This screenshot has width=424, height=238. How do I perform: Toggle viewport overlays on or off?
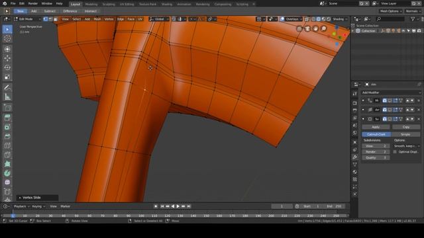click(x=282, y=19)
